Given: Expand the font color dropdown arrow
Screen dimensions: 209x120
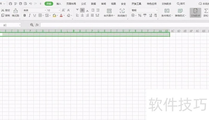Looking at the screenshot, I should (x=64, y=16).
